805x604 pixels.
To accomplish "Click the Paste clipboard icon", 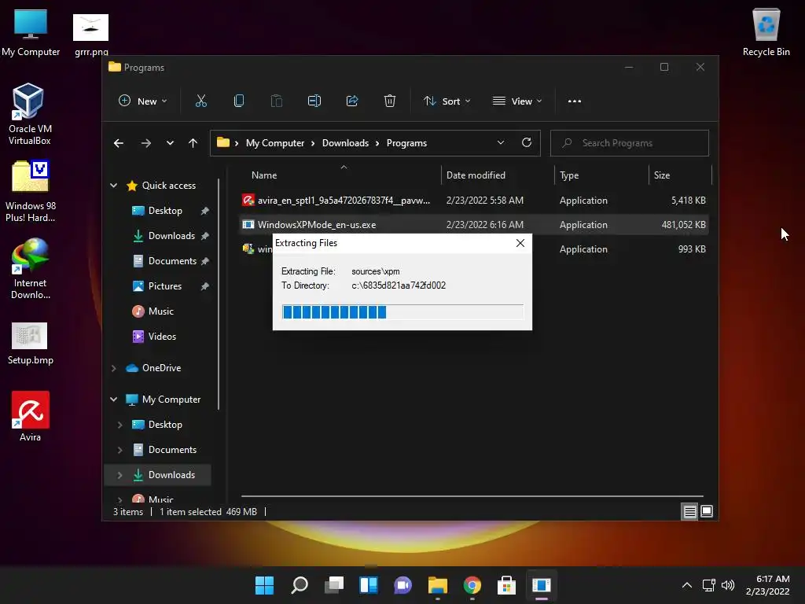I will 276,101.
